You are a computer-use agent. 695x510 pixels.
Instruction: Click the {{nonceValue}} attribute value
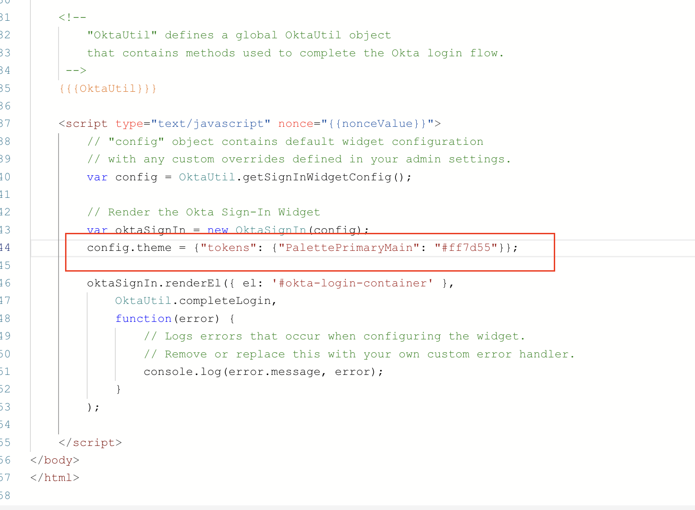[377, 124]
